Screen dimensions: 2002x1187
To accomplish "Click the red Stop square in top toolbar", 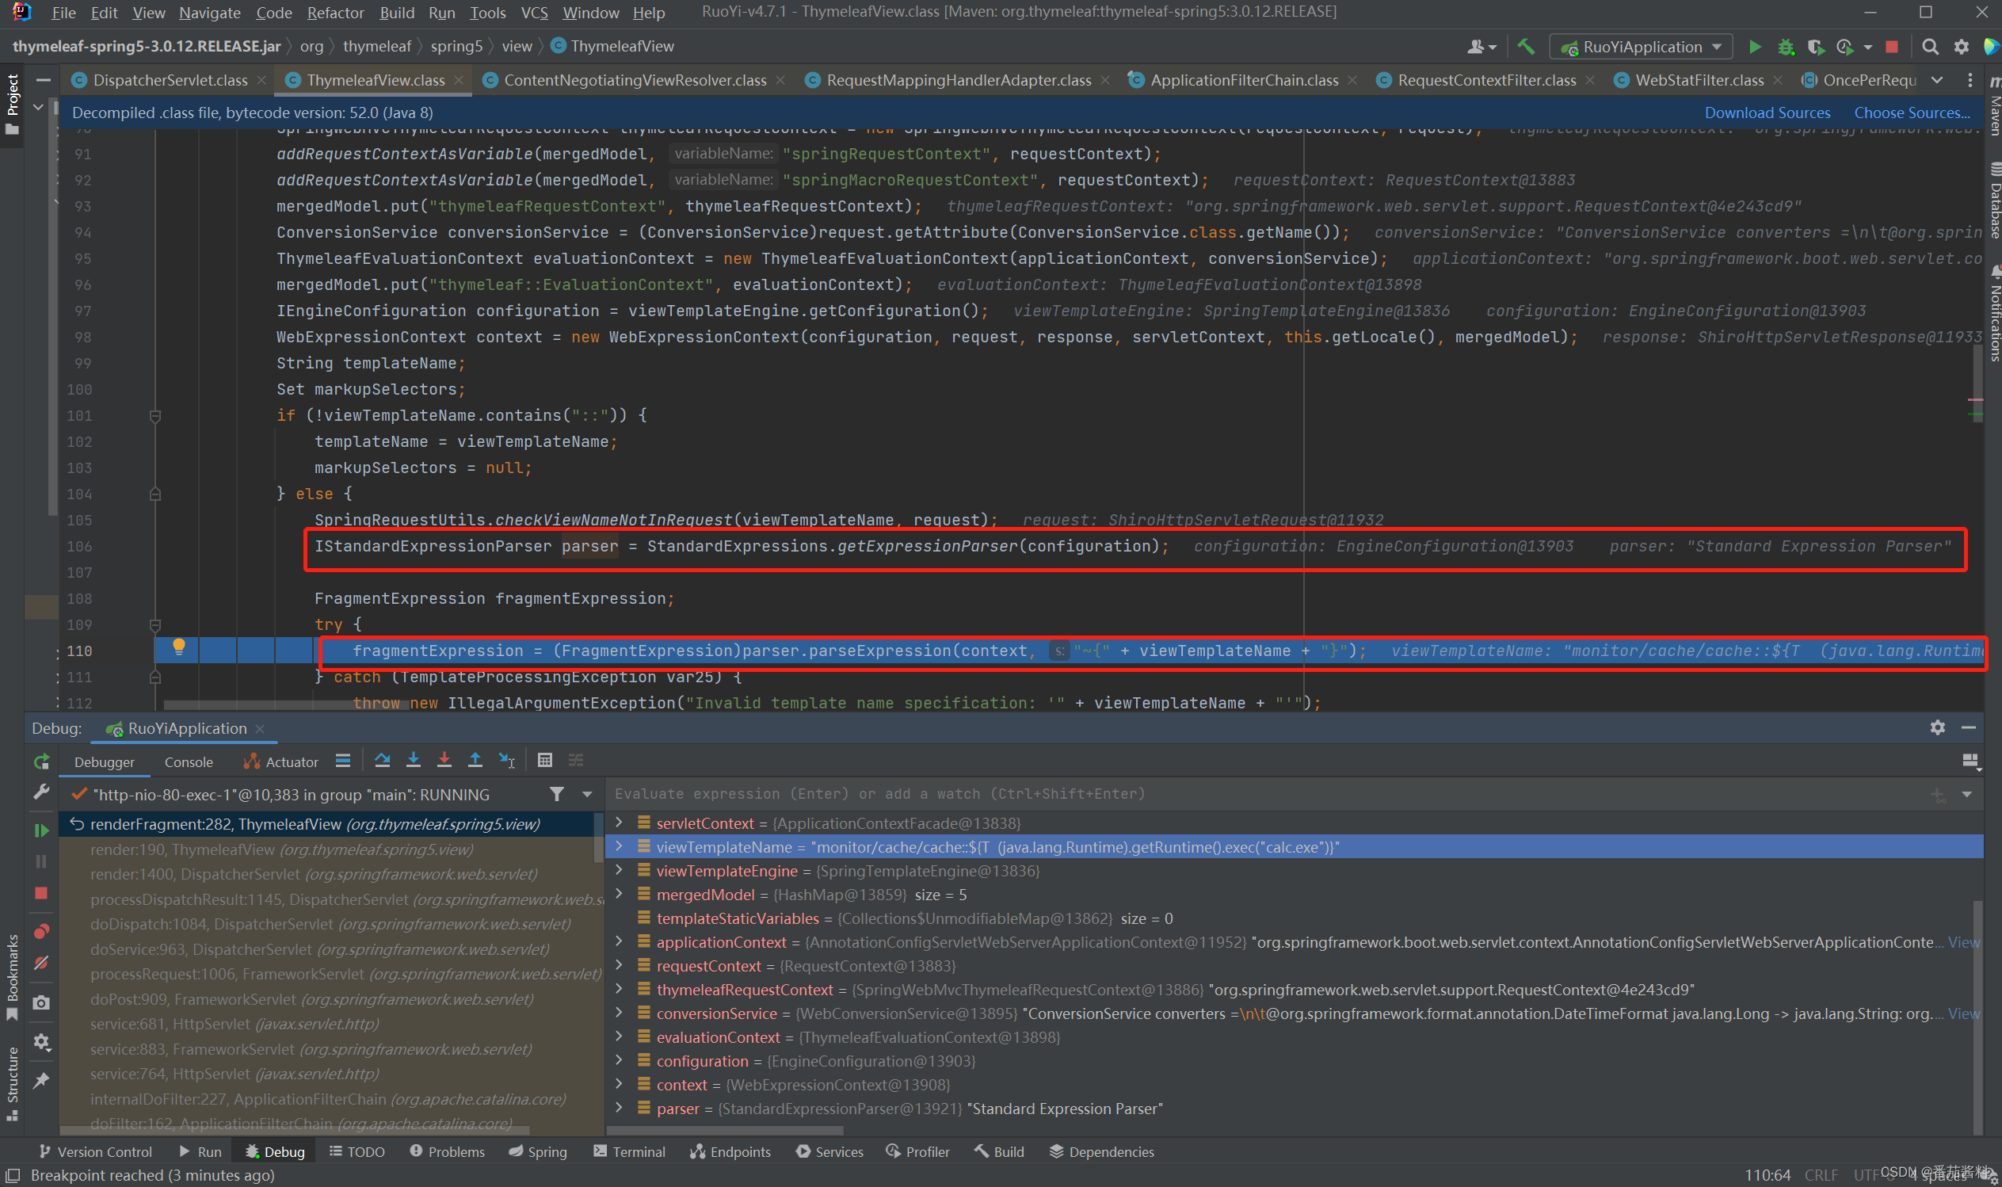I will [1892, 48].
